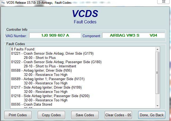This screenshot has height=121, width=171.
Task: Click Done, Go Back button
Action: (152, 115)
